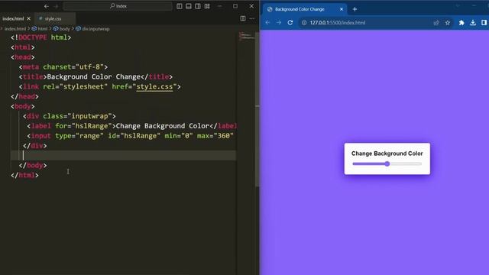Follow the style.css link in the code

154,86
